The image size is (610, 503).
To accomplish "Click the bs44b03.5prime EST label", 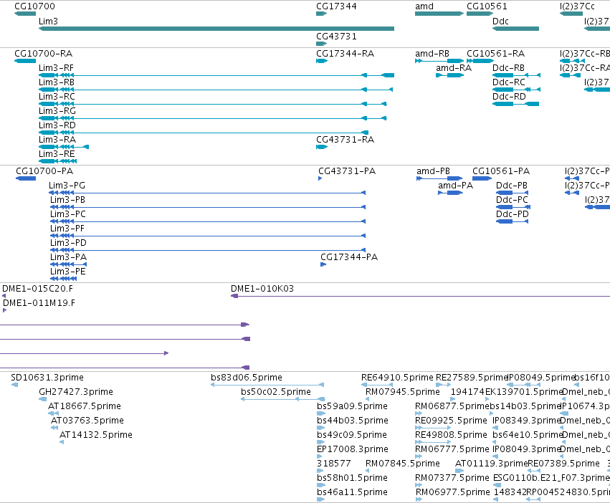I will coord(353,421).
